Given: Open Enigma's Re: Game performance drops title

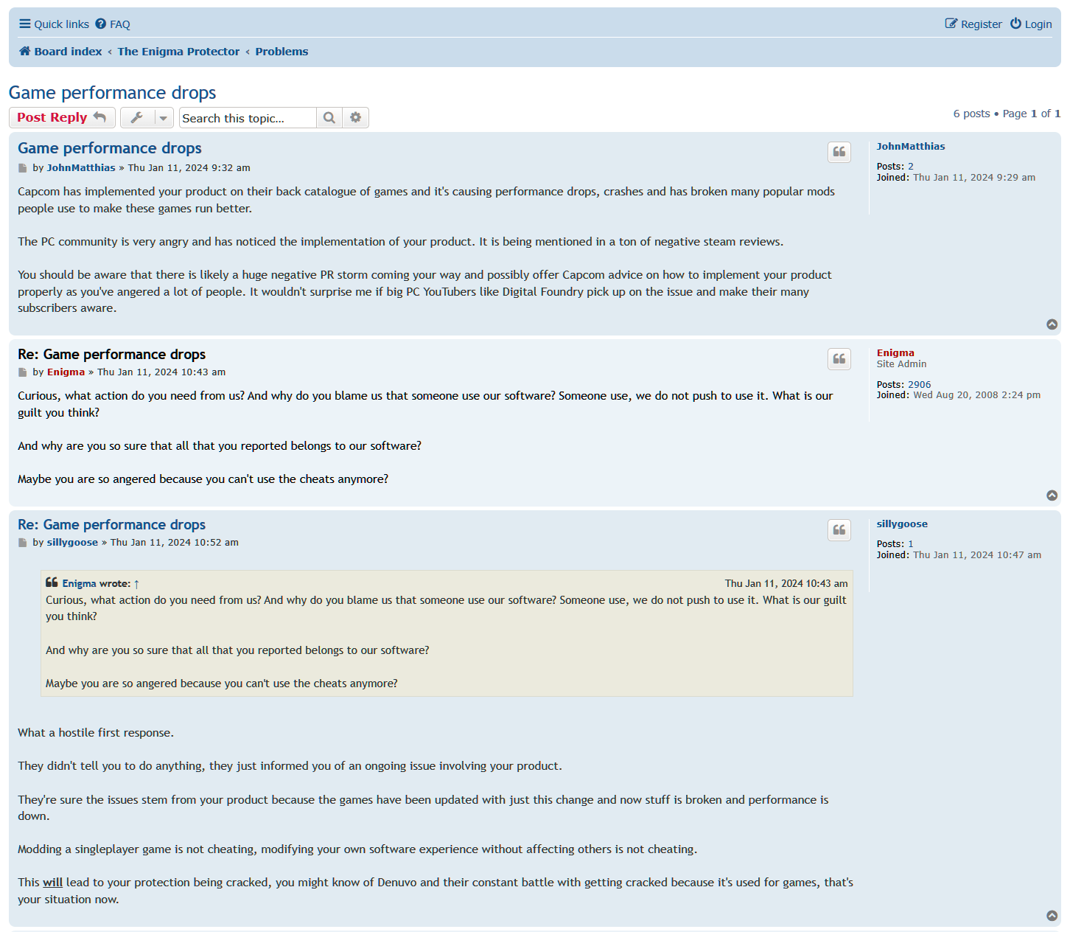Looking at the screenshot, I should [111, 355].
